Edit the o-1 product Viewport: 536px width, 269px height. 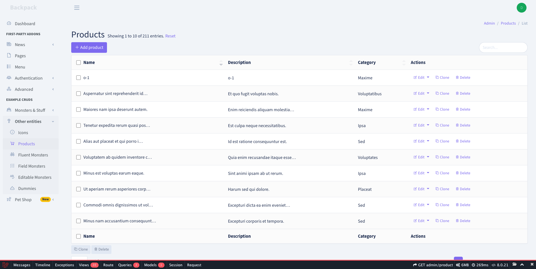point(419,78)
